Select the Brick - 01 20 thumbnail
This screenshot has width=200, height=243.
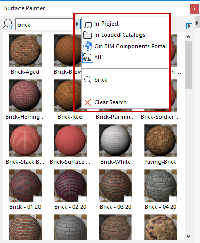click(x=25, y=186)
